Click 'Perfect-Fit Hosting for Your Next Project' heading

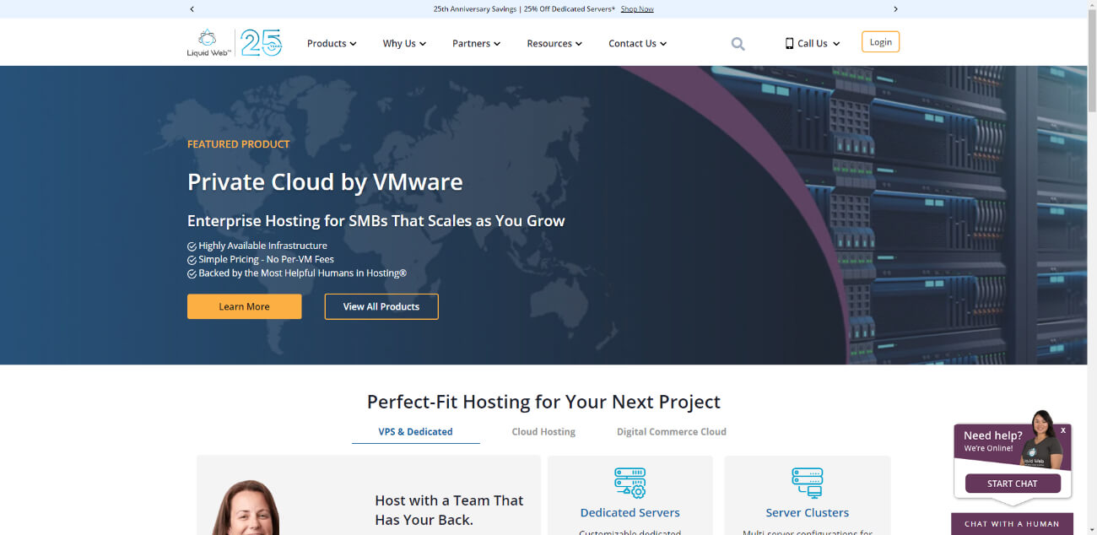543,402
